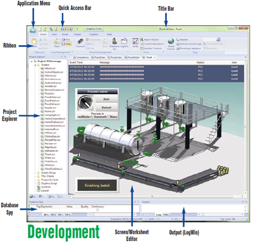Select Graphics Script in Project Explorer
Image resolution: width=253 pixels, height=243 pixels.
coord(47,184)
